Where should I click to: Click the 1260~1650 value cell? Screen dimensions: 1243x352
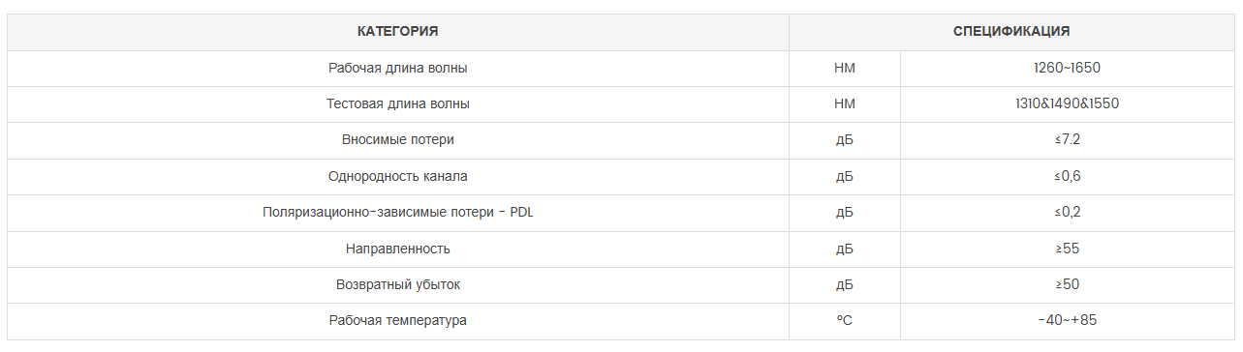(x=1068, y=69)
